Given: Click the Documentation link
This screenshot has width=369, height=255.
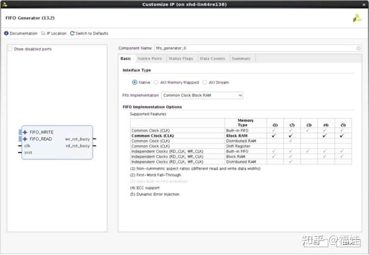Looking at the screenshot, I should click(23, 34).
